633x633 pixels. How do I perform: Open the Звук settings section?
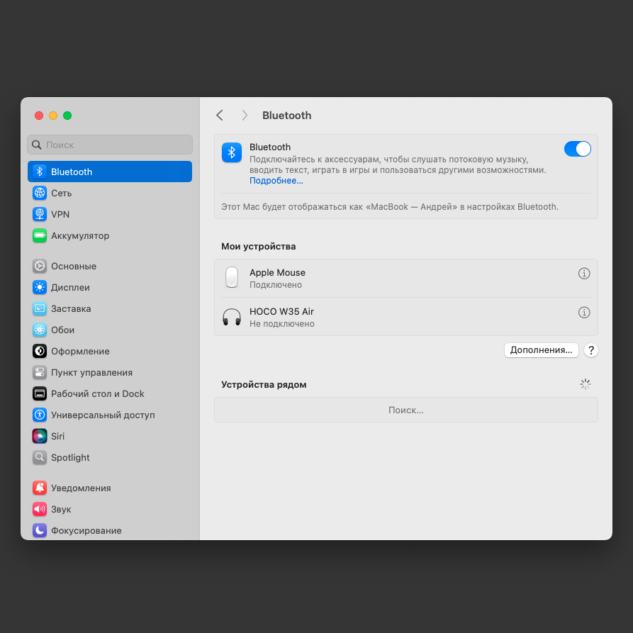pyautogui.click(x=110, y=509)
